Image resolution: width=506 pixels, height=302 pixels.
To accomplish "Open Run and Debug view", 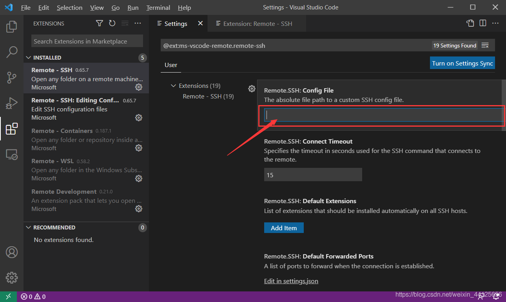I will [x=12, y=103].
